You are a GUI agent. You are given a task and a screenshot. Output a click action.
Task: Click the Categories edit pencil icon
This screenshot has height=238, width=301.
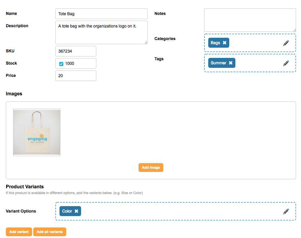click(286, 43)
